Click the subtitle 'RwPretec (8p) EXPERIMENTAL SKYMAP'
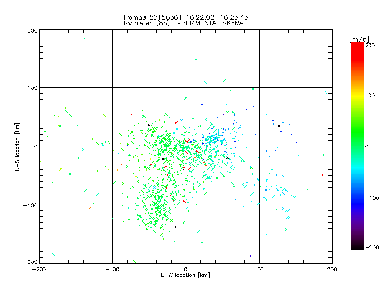This screenshot has height=293, width=391. pos(186,23)
